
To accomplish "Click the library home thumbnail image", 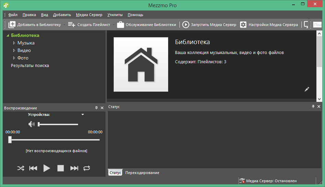I will pos(141,64).
